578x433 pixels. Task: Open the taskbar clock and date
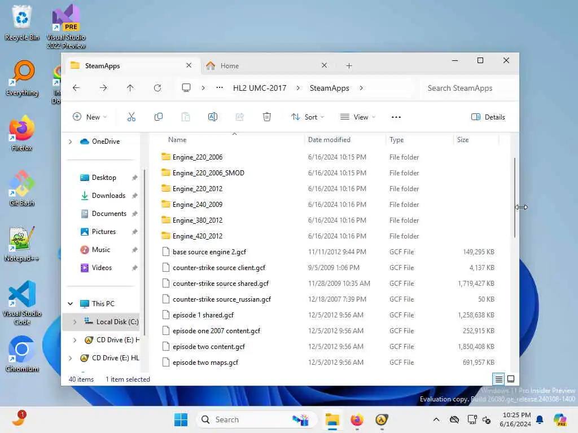(516, 419)
